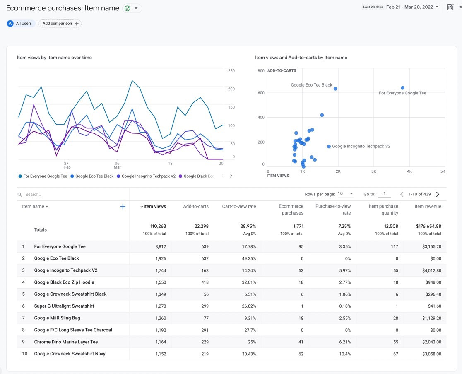
Task: Open the dropdown arrow beside the report title
Action: coord(136,8)
